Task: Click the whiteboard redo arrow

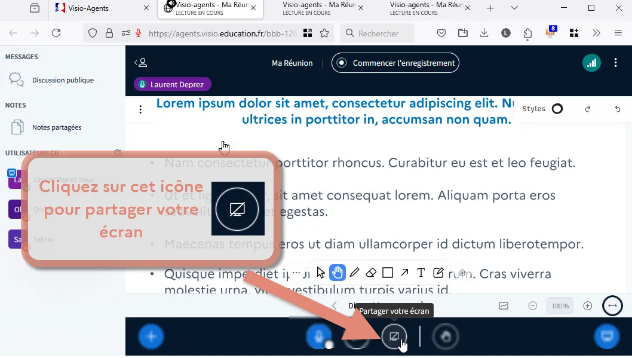Action: click(588, 109)
